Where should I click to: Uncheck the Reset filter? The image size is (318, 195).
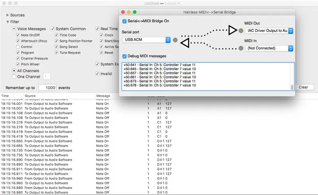tap(101, 53)
